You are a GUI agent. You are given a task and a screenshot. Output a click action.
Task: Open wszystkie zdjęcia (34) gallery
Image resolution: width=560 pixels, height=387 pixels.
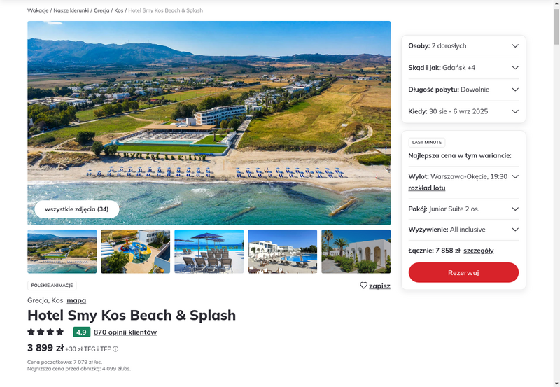(77, 209)
